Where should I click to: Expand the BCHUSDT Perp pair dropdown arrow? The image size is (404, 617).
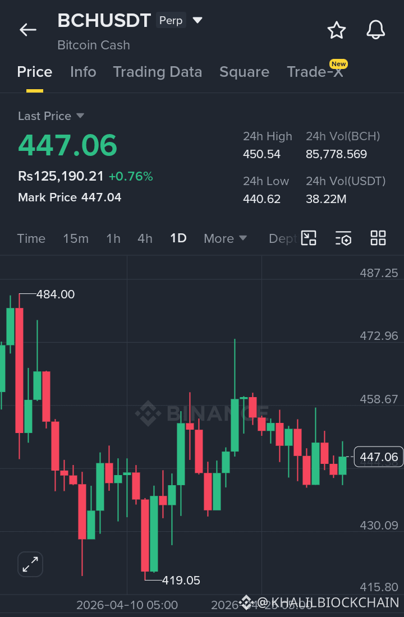pos(198,20)
